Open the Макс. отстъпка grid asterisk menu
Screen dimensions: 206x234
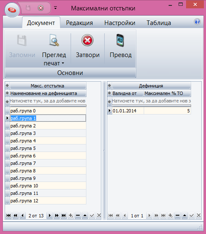(7, 86)
